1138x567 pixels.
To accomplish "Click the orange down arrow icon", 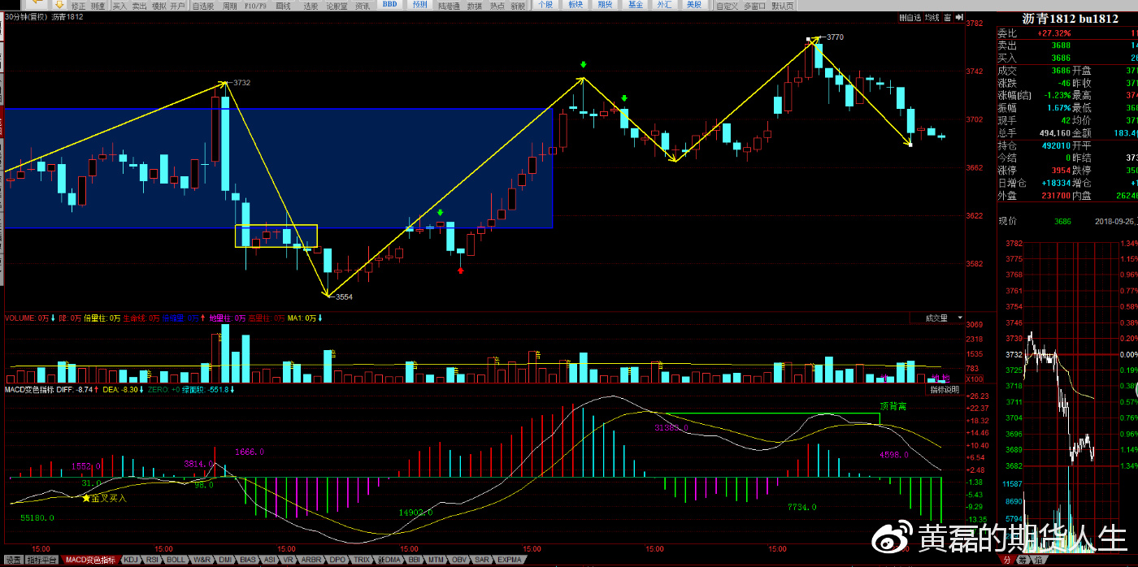I will pyautogui.click(x=59, y=5).
